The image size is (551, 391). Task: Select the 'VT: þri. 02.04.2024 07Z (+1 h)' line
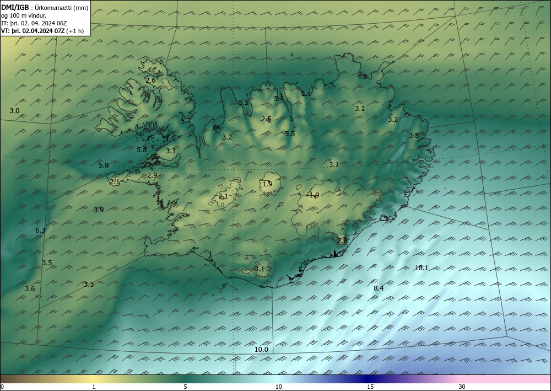tap(42, 31)
